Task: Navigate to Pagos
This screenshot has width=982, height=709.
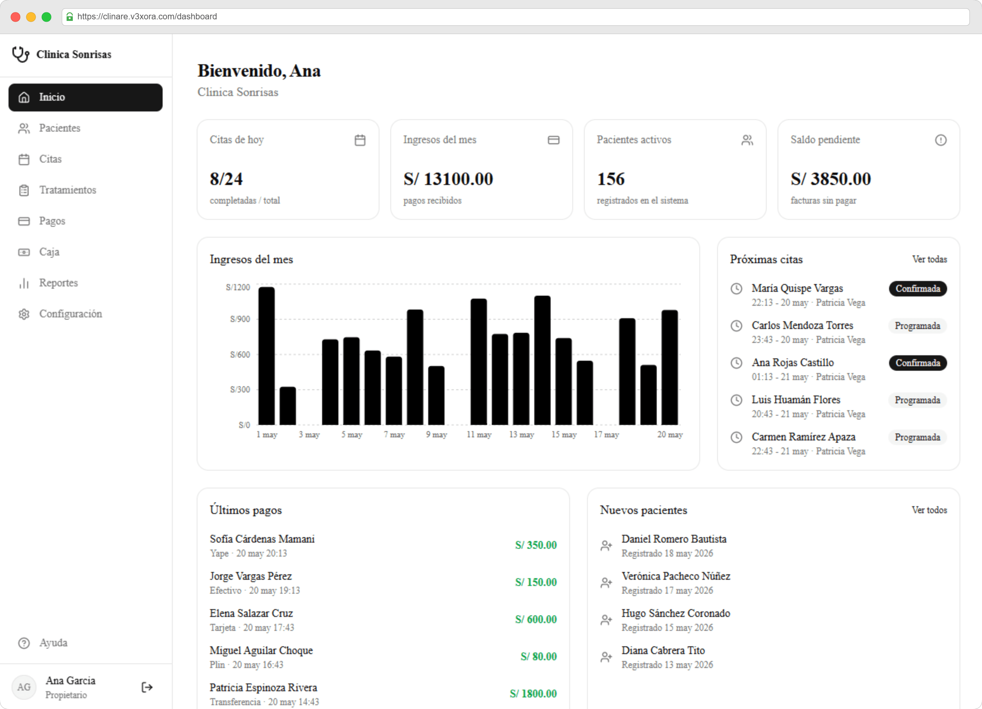Action: (x=86, y=221)
